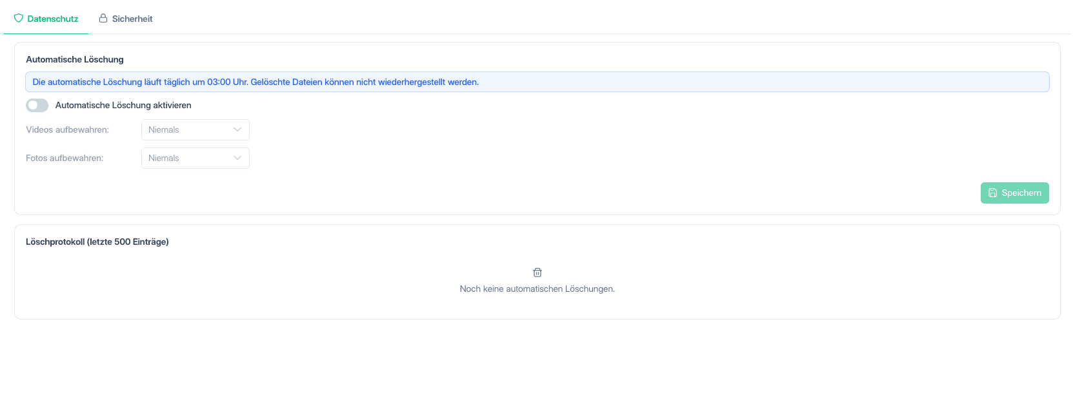Image resolution: width=1073 pixels, height=402 pixels.
Task: Click the info banner about daily 03:00 deletion
Action: [537, 82]
